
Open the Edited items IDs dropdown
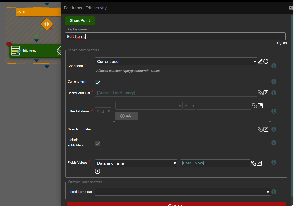(x=182, y=192)
